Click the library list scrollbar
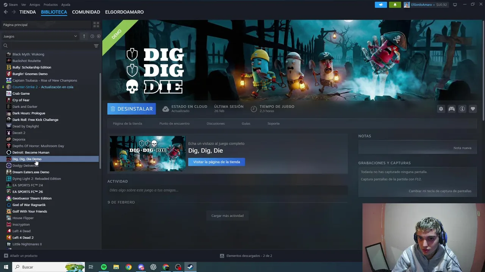This screenshot has width=485, height=272. [x=100, y=121]
